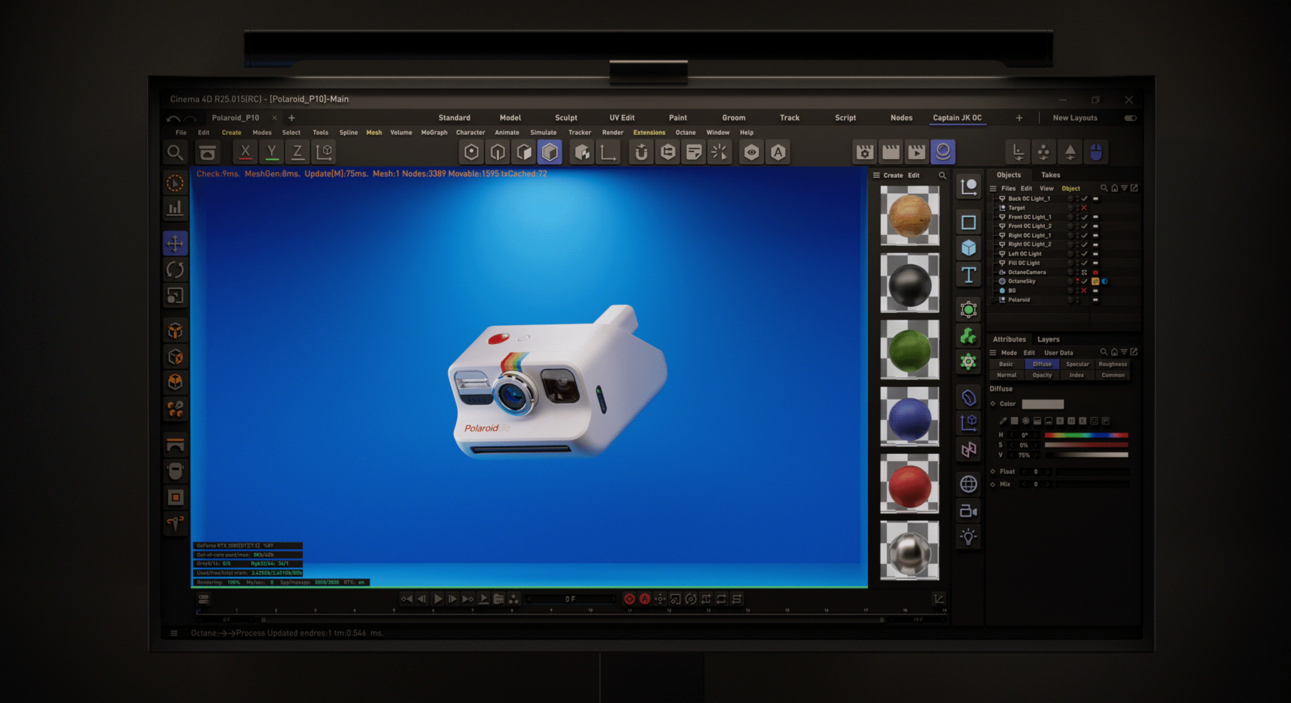Select the red material thumbnail
The image size is (1291, 703).
tap(909, 484)
